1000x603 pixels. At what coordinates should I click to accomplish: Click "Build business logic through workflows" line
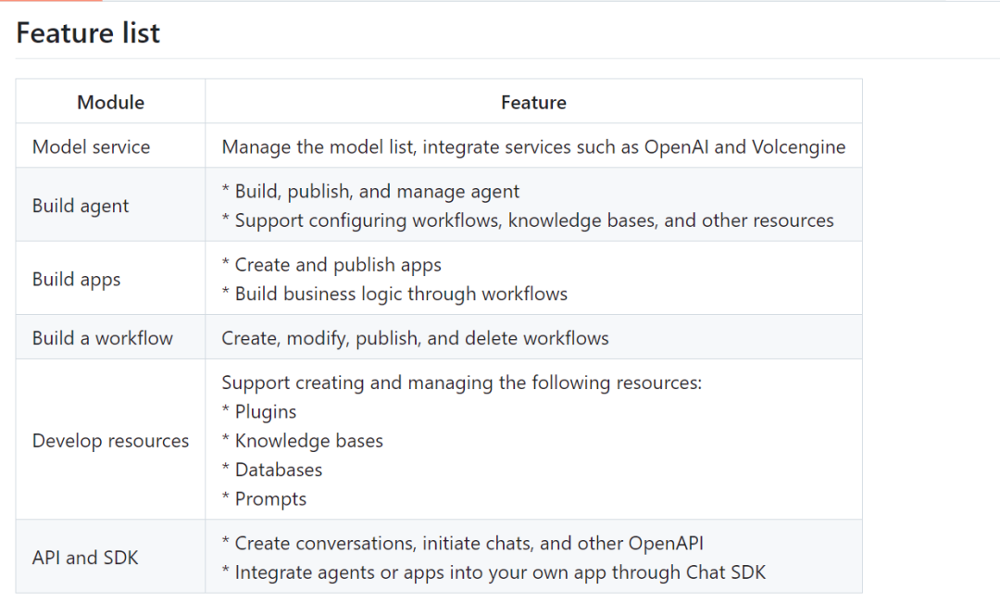(394, 294)
